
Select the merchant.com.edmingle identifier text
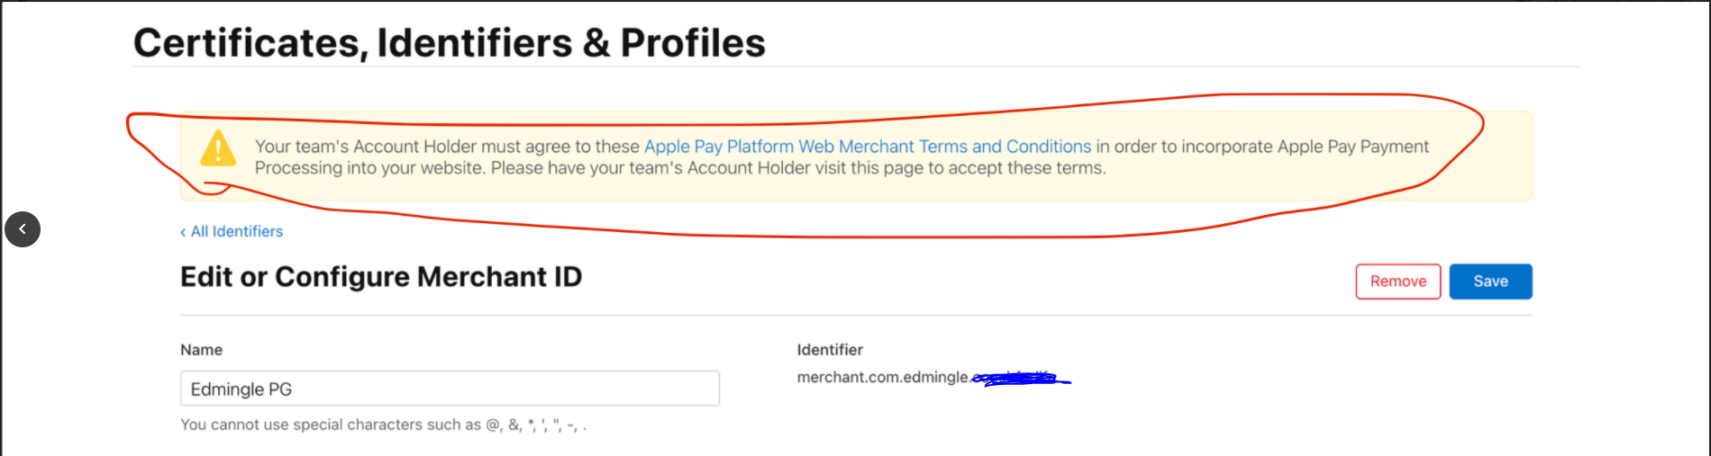(x=883, y=377)
